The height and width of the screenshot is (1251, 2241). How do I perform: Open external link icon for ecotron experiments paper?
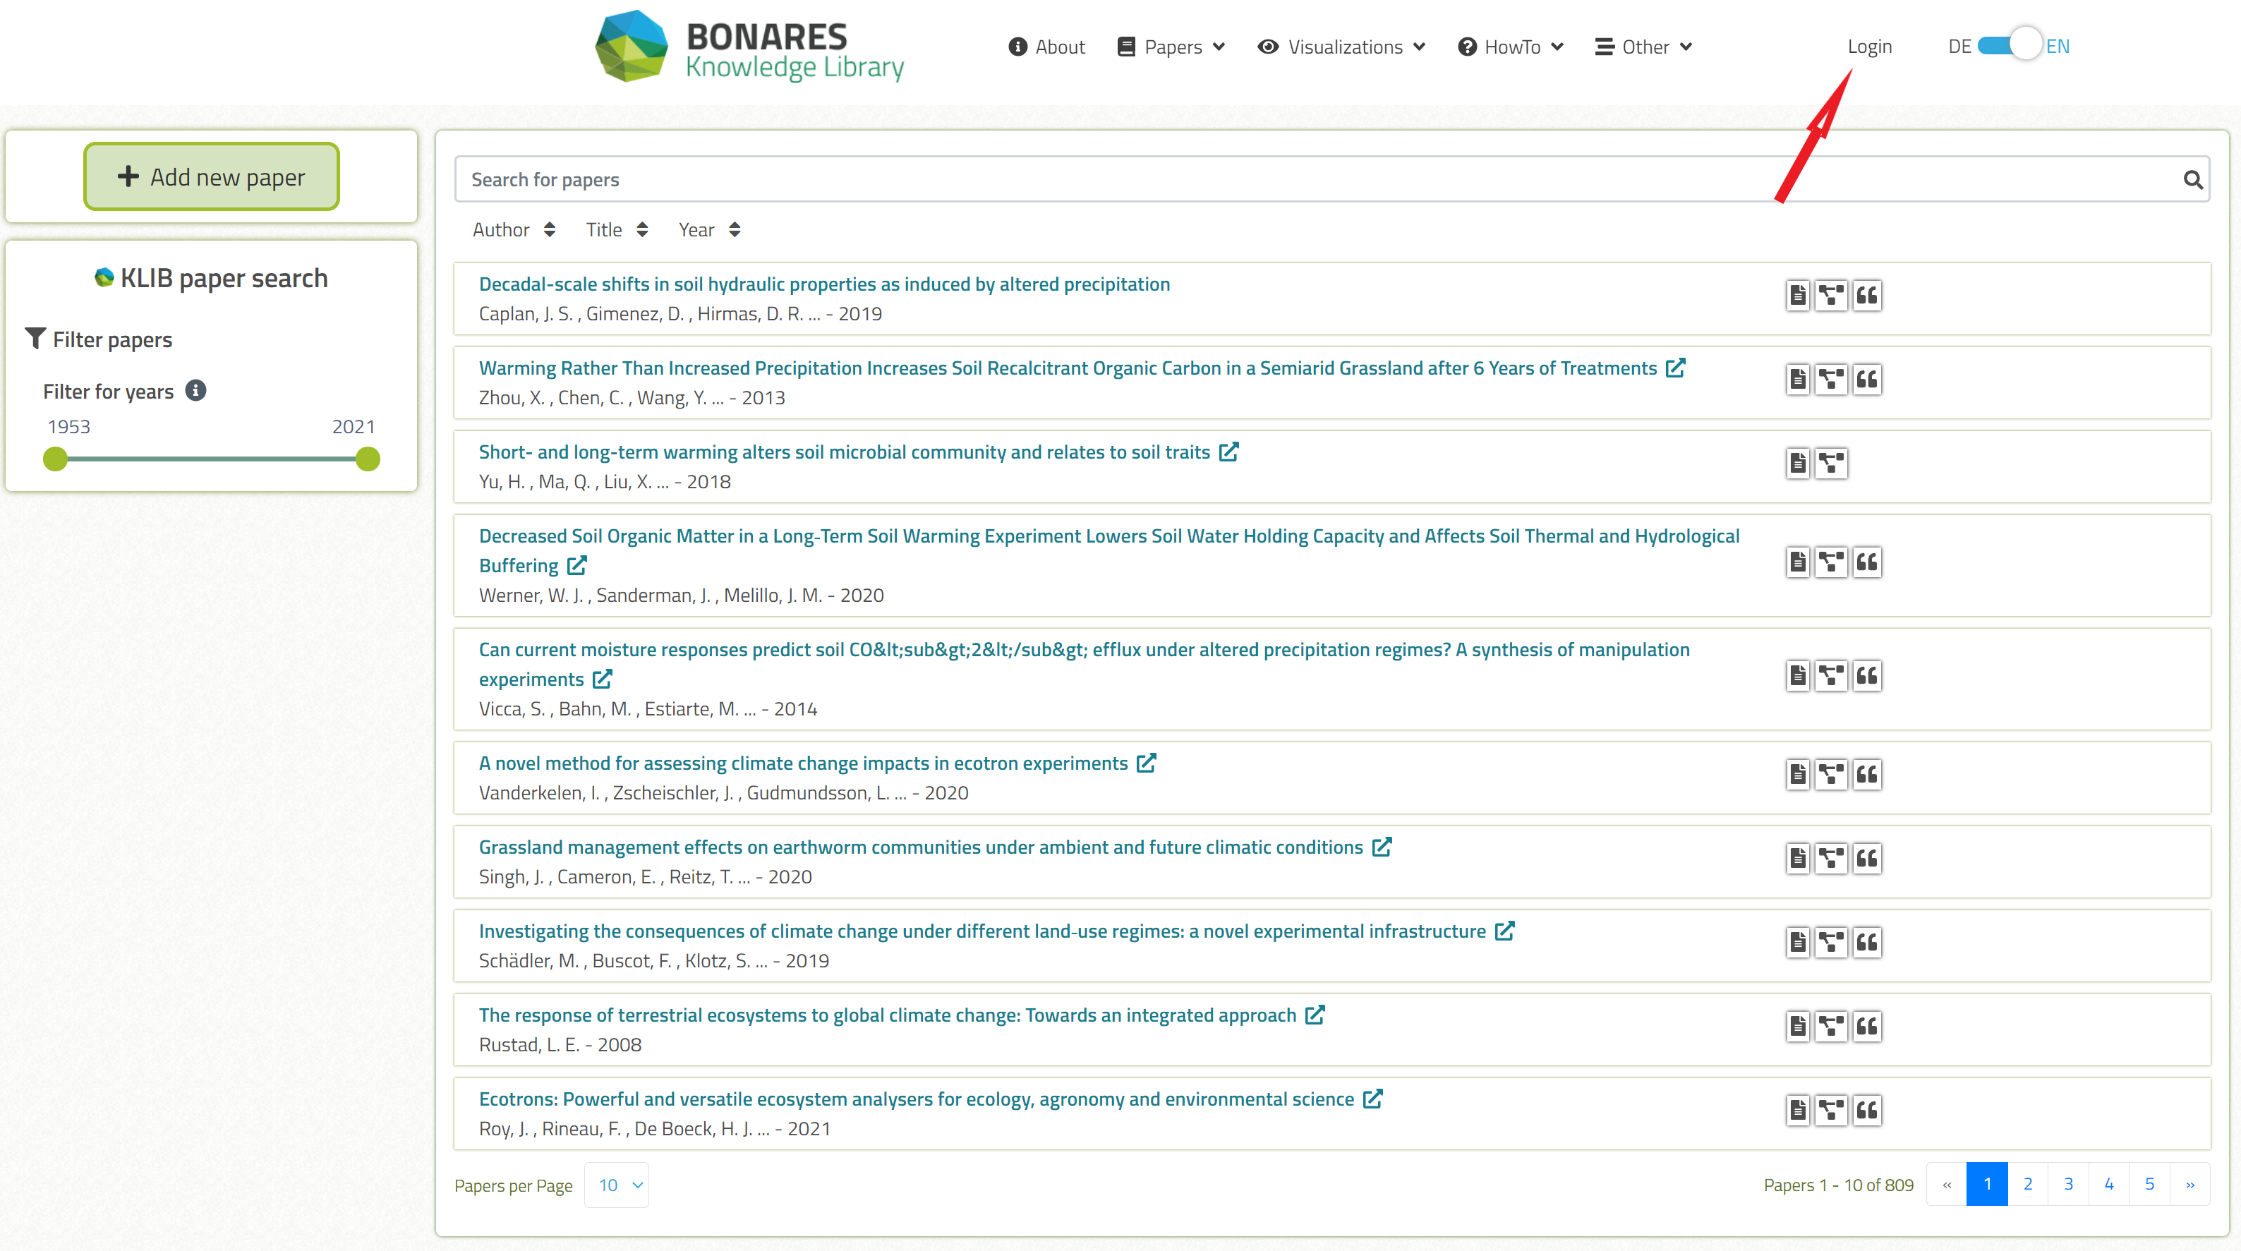coord(1147,763)
